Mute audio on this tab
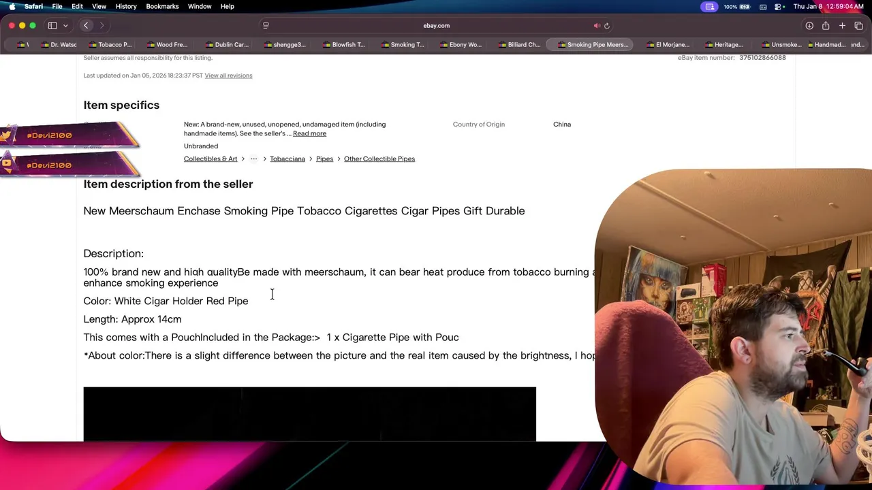872x490 pixels. 597,26
